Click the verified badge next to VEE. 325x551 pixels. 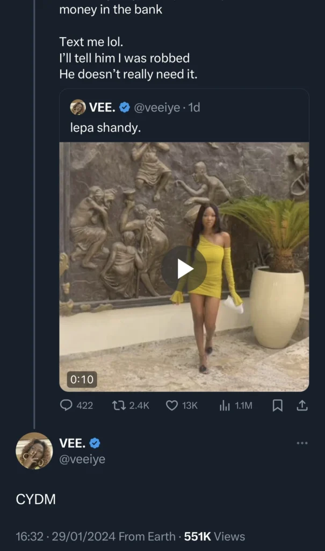[x=96, y=442]
